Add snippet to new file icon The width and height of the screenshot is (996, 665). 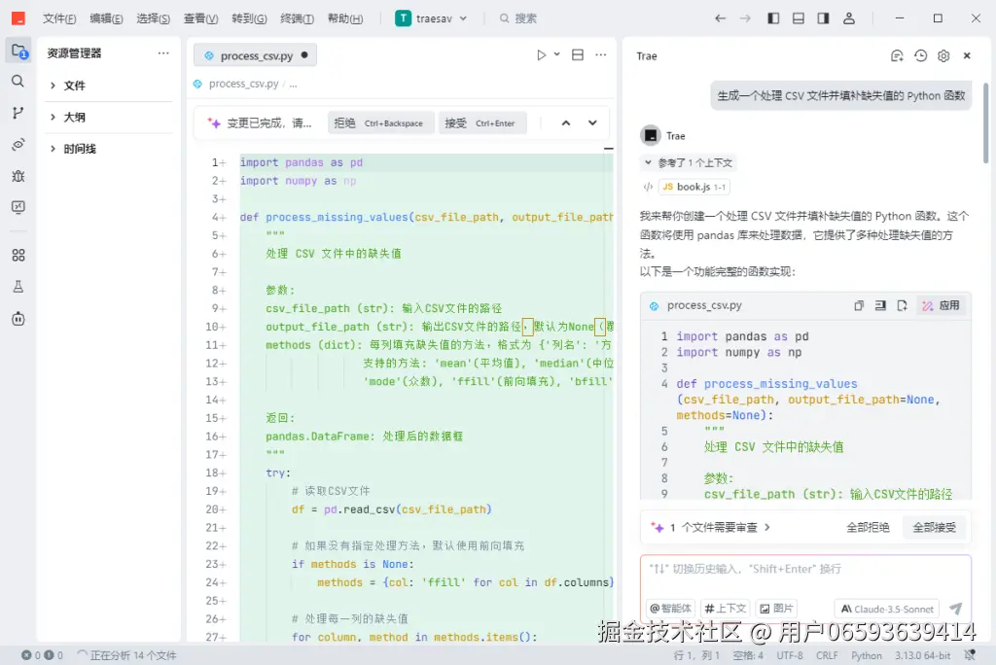tap(902, 305)
